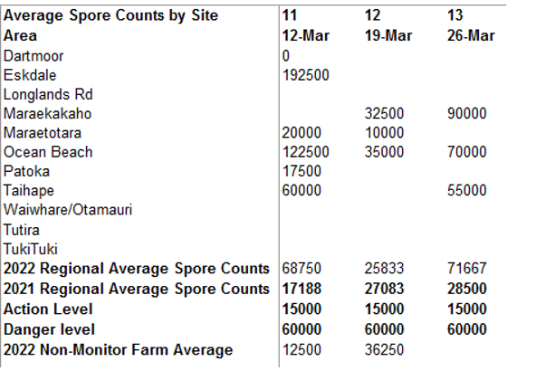Click the Action Level row header

pyautogui.click(x=48, y=309)
